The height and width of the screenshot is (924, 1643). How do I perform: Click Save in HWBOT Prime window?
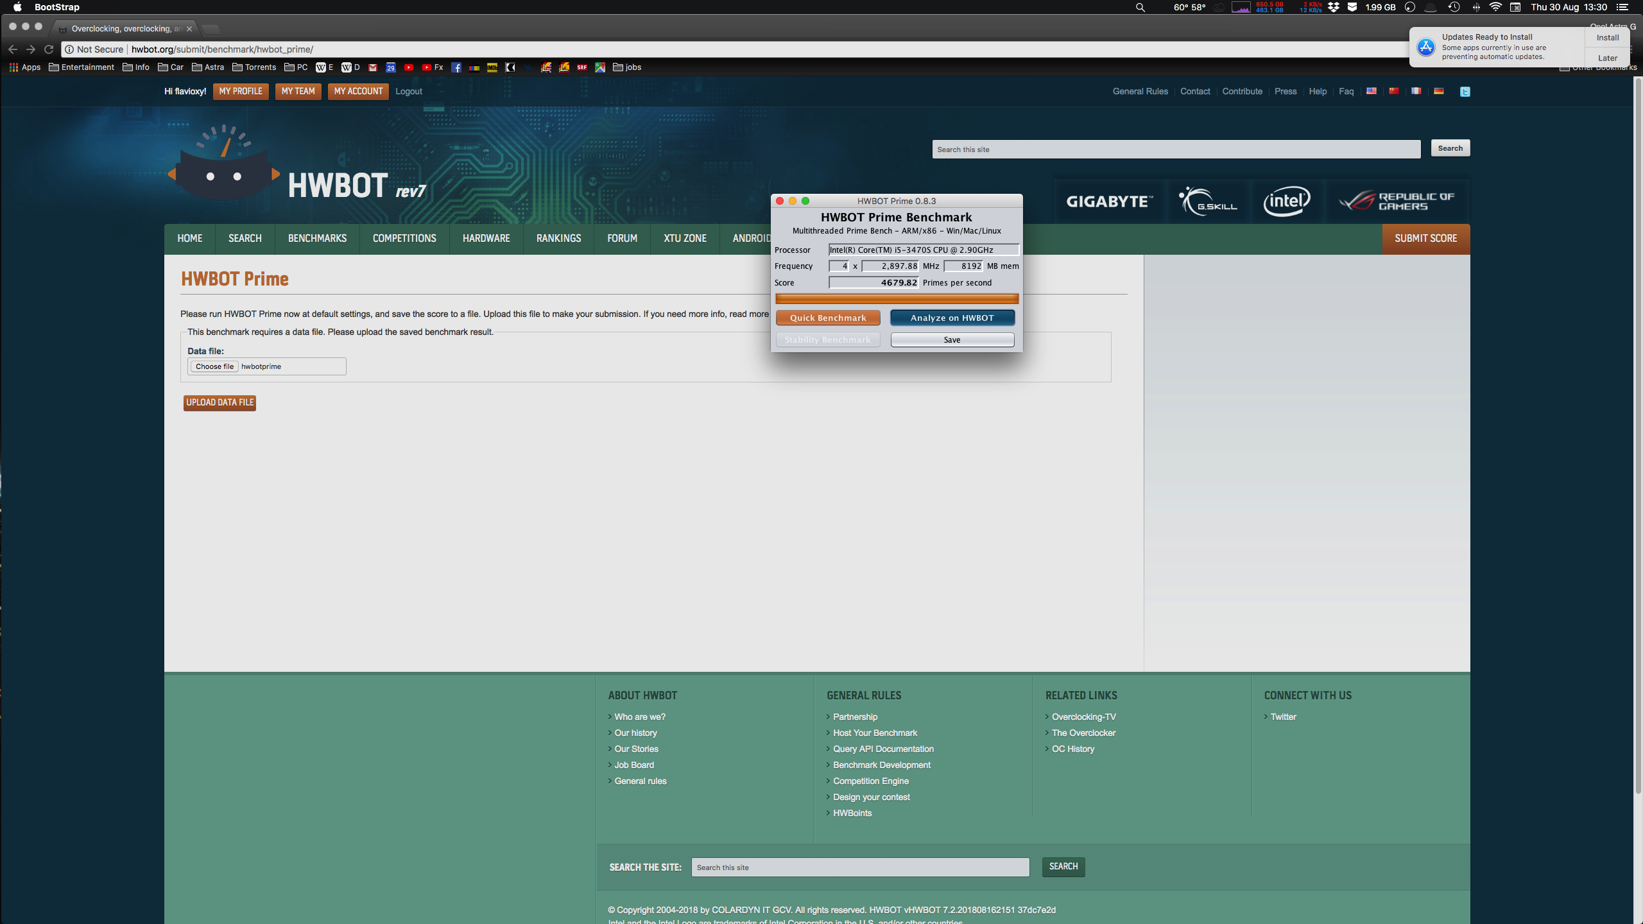pos(952,340)
